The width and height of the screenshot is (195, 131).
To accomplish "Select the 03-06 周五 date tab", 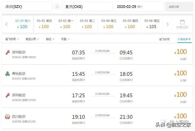I will (152, 24).
